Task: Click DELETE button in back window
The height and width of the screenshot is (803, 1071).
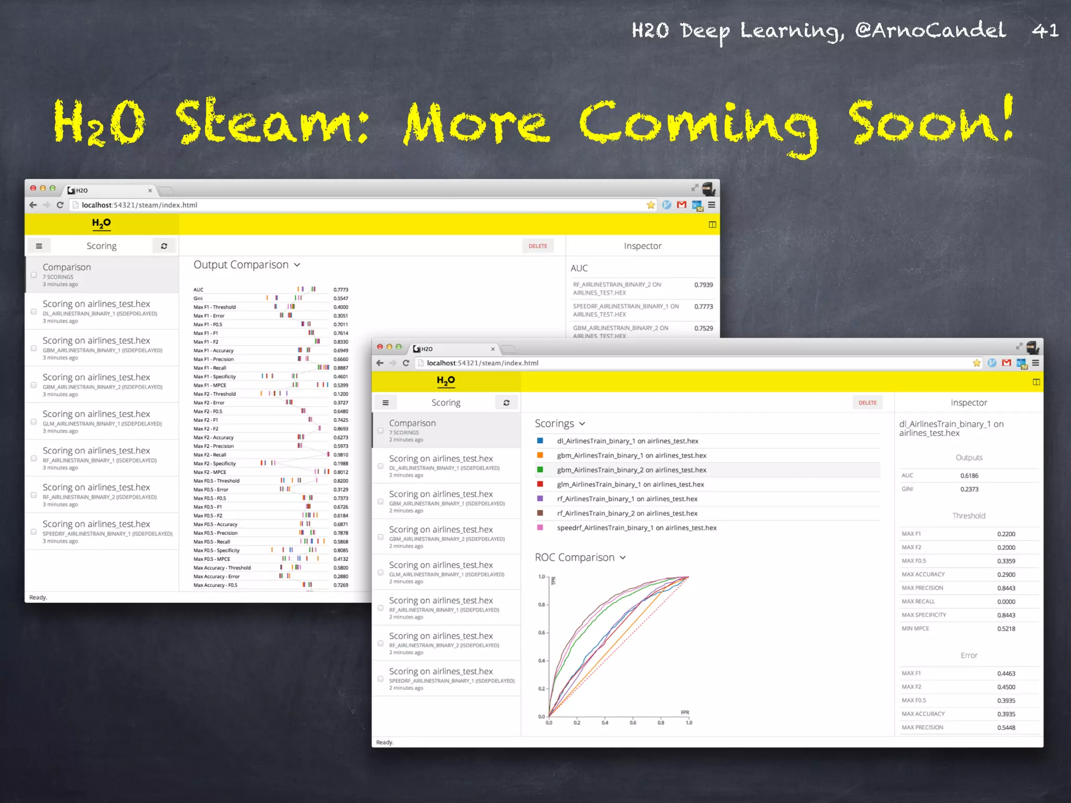Action: (x=538, y=246)
